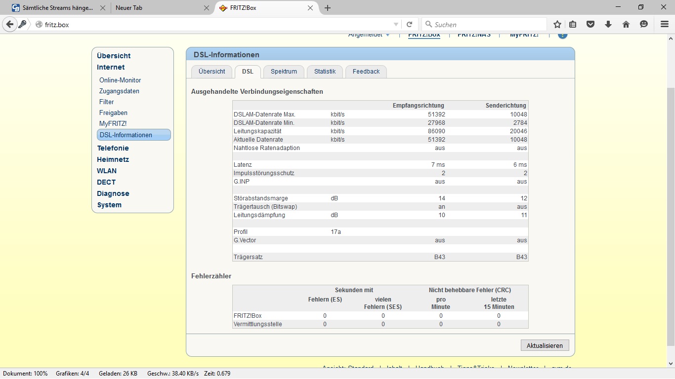Click the Senderichtung column header
Viewport: 675px width, 379px height.
tap(506, 106)
